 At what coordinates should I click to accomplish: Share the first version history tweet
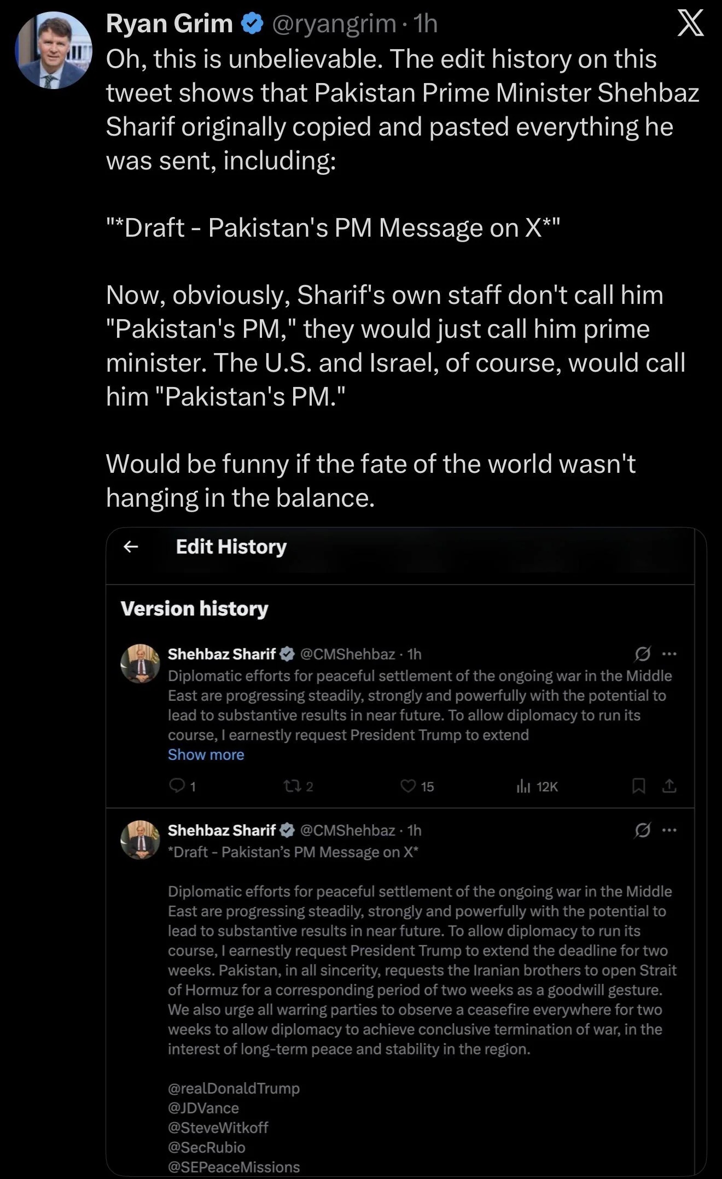pyautogui.click(x=669, y=786)
